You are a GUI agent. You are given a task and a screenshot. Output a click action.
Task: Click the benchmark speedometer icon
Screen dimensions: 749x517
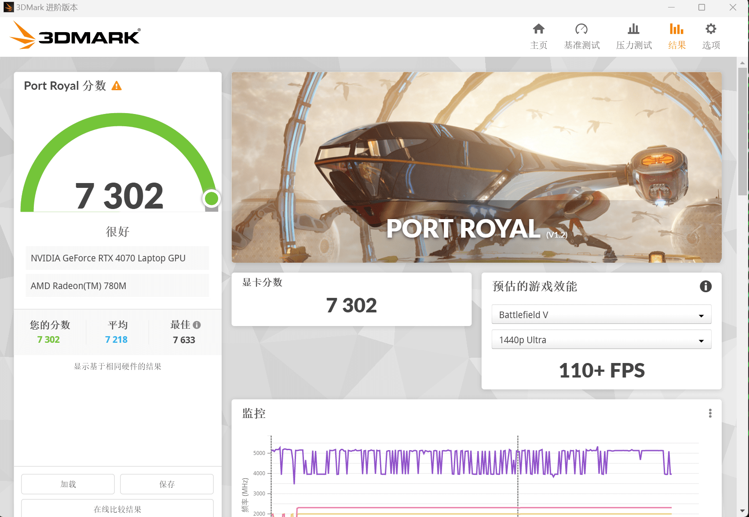pyautogui.click(x=581, y=29)
